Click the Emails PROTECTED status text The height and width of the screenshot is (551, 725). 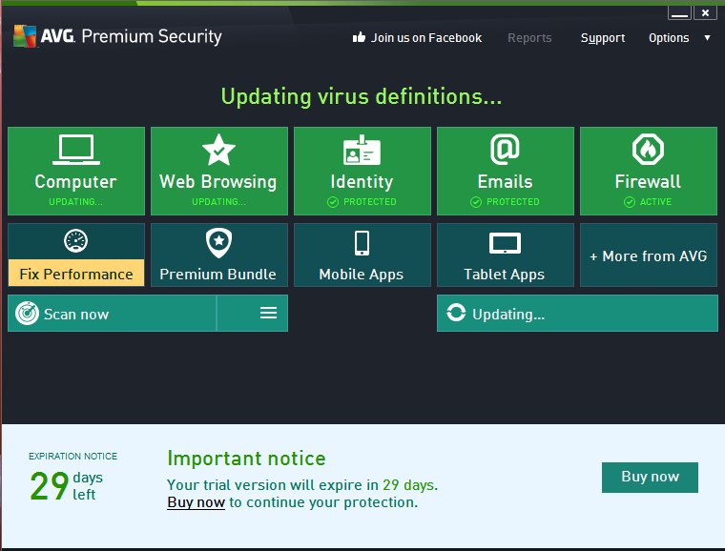pos(513,202)
